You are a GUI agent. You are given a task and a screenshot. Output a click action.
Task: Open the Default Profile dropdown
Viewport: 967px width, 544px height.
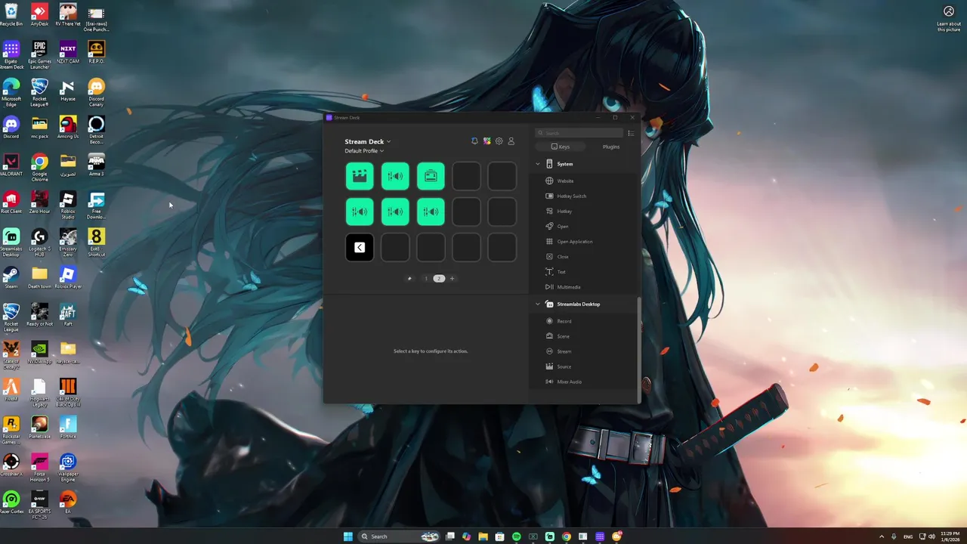(364, 150)
